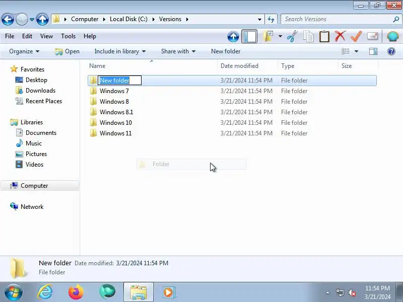Select Network in navigation pane
The width and height of the screenshot is (403, 302).
[x=32, y=207]
